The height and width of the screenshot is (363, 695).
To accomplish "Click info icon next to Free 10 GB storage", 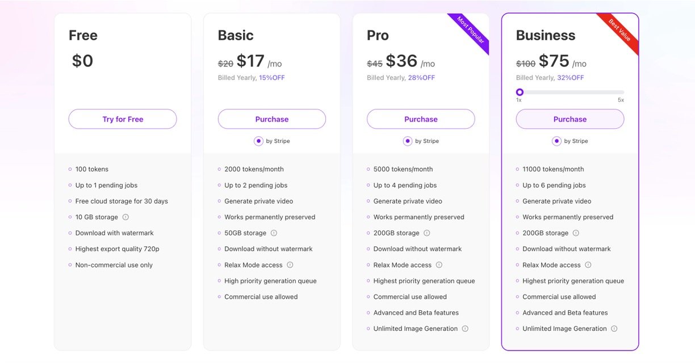I will click(125, 217).
